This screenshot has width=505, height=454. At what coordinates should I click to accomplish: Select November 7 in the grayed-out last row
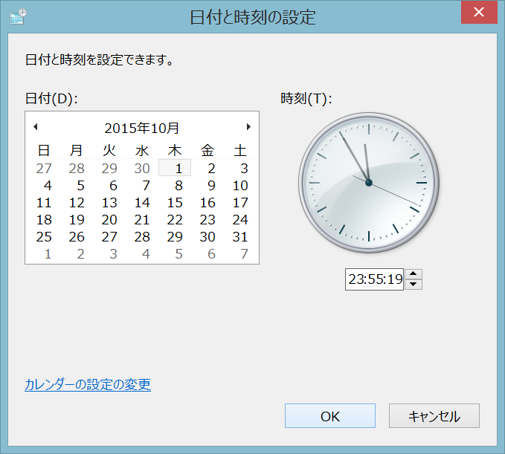[x=243, y=254]
